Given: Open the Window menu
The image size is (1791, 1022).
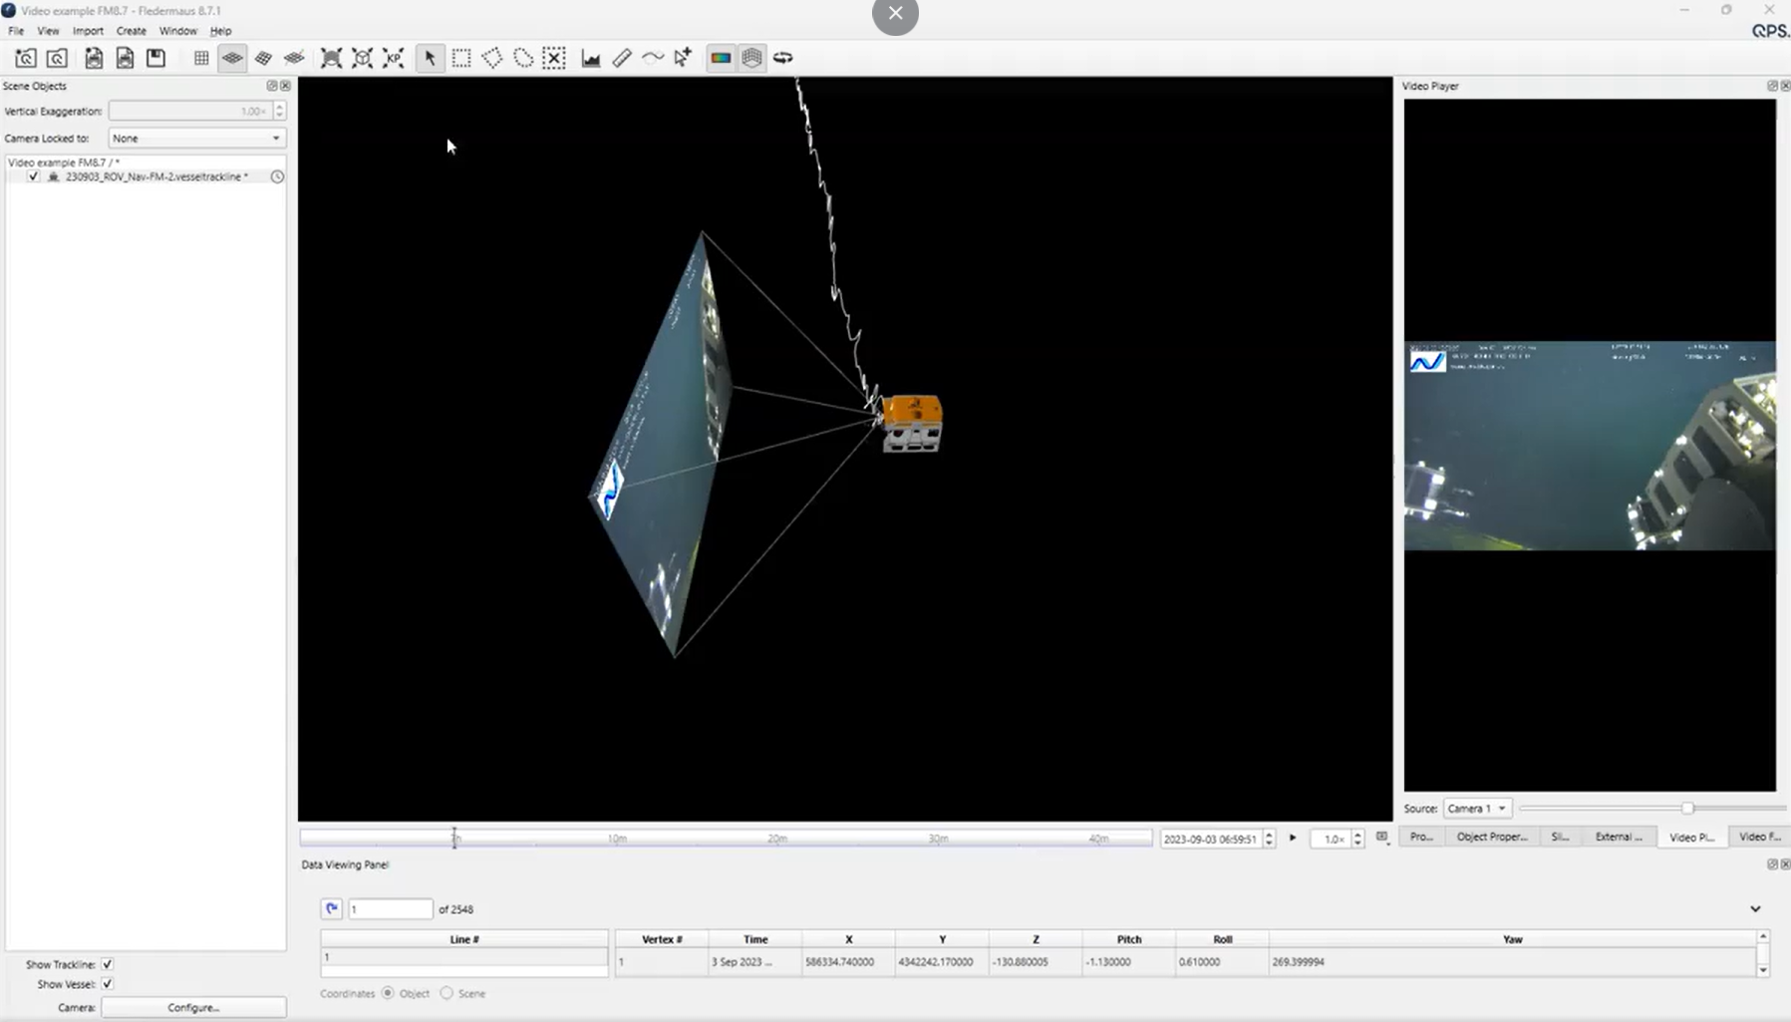Looking at the screenshot, I should point(177,31).
